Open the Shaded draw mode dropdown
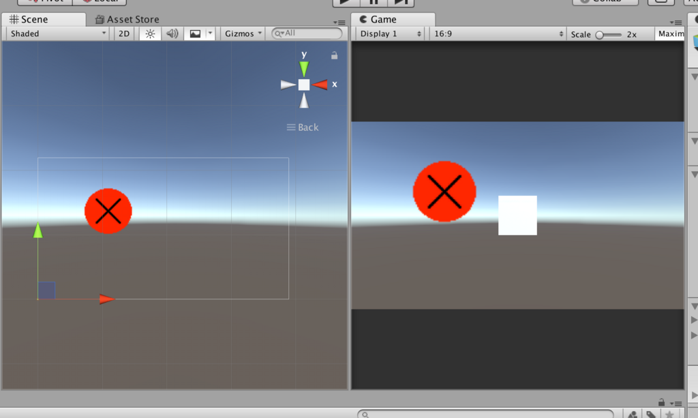The width and height of the screenshot is (698, 418). (x=58, y=33)
